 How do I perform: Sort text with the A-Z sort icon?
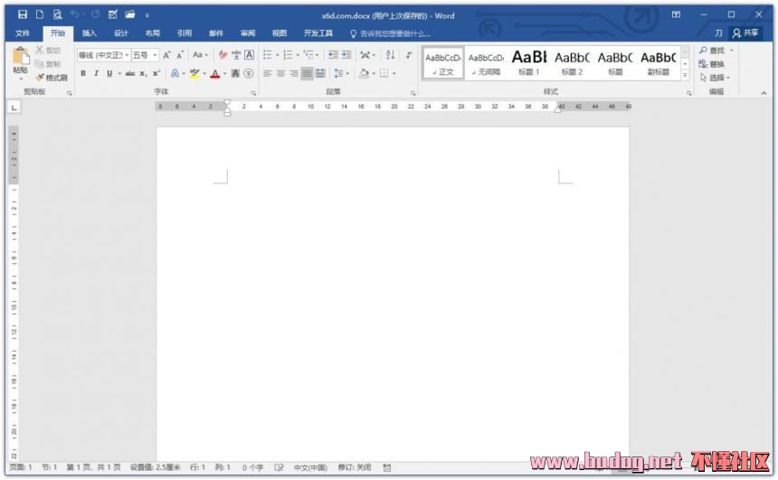[390, 54]
